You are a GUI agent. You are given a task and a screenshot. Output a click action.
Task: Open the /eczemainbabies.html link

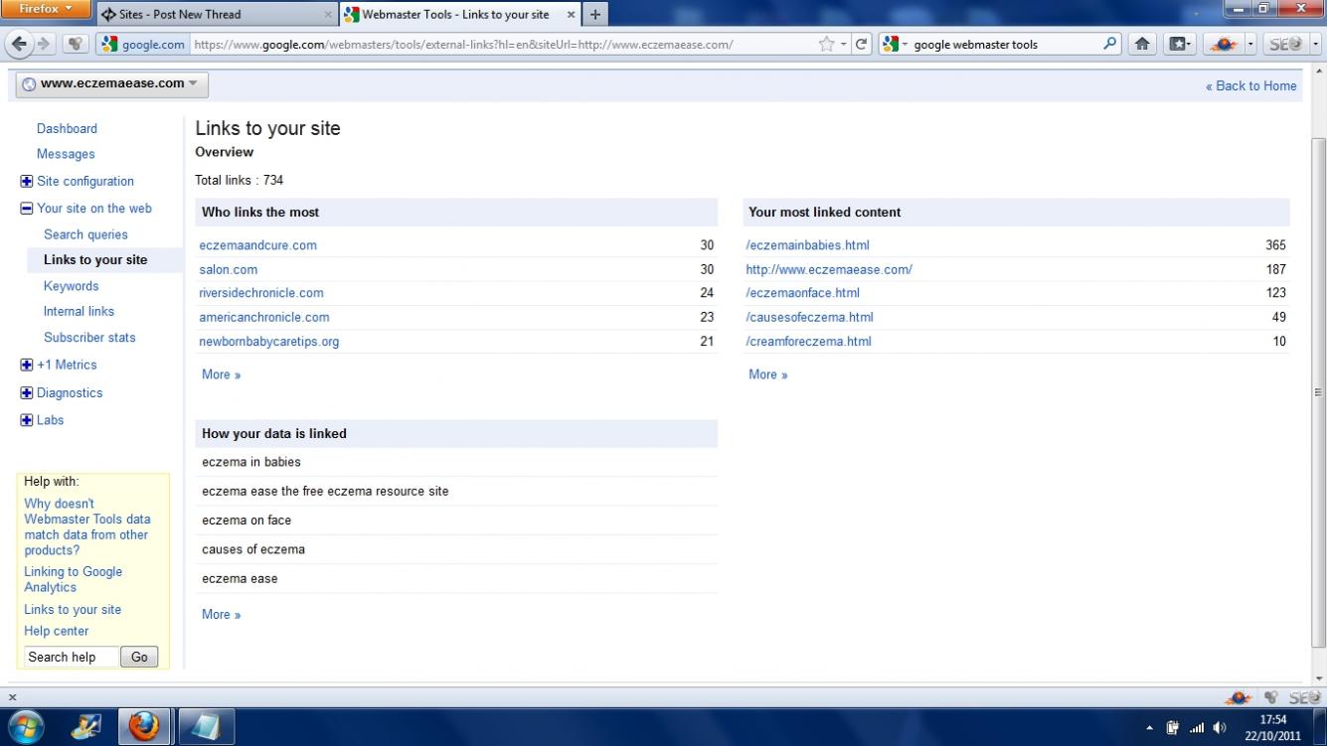pos(807,245)
